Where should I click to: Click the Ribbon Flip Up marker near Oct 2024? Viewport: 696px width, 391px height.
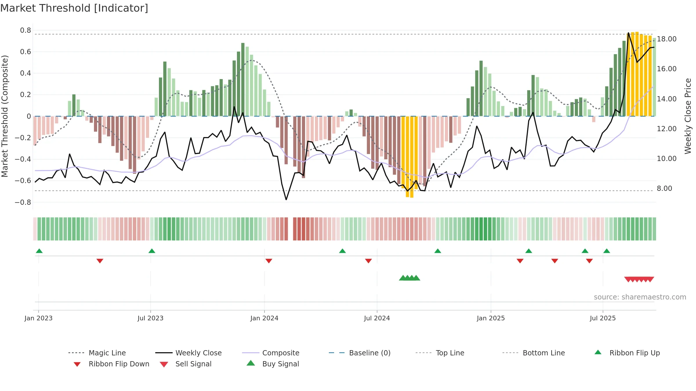tap(438, 251)
